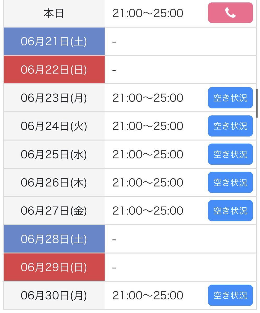Click 06月30日(月) hours 21:00〜25:00 text
Screen dimensions: 260x313
(x=148, y=296)
